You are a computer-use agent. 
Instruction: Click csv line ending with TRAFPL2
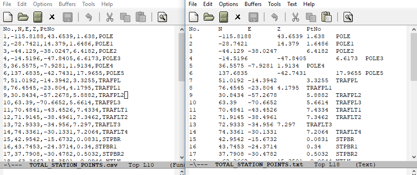point(64,95)
